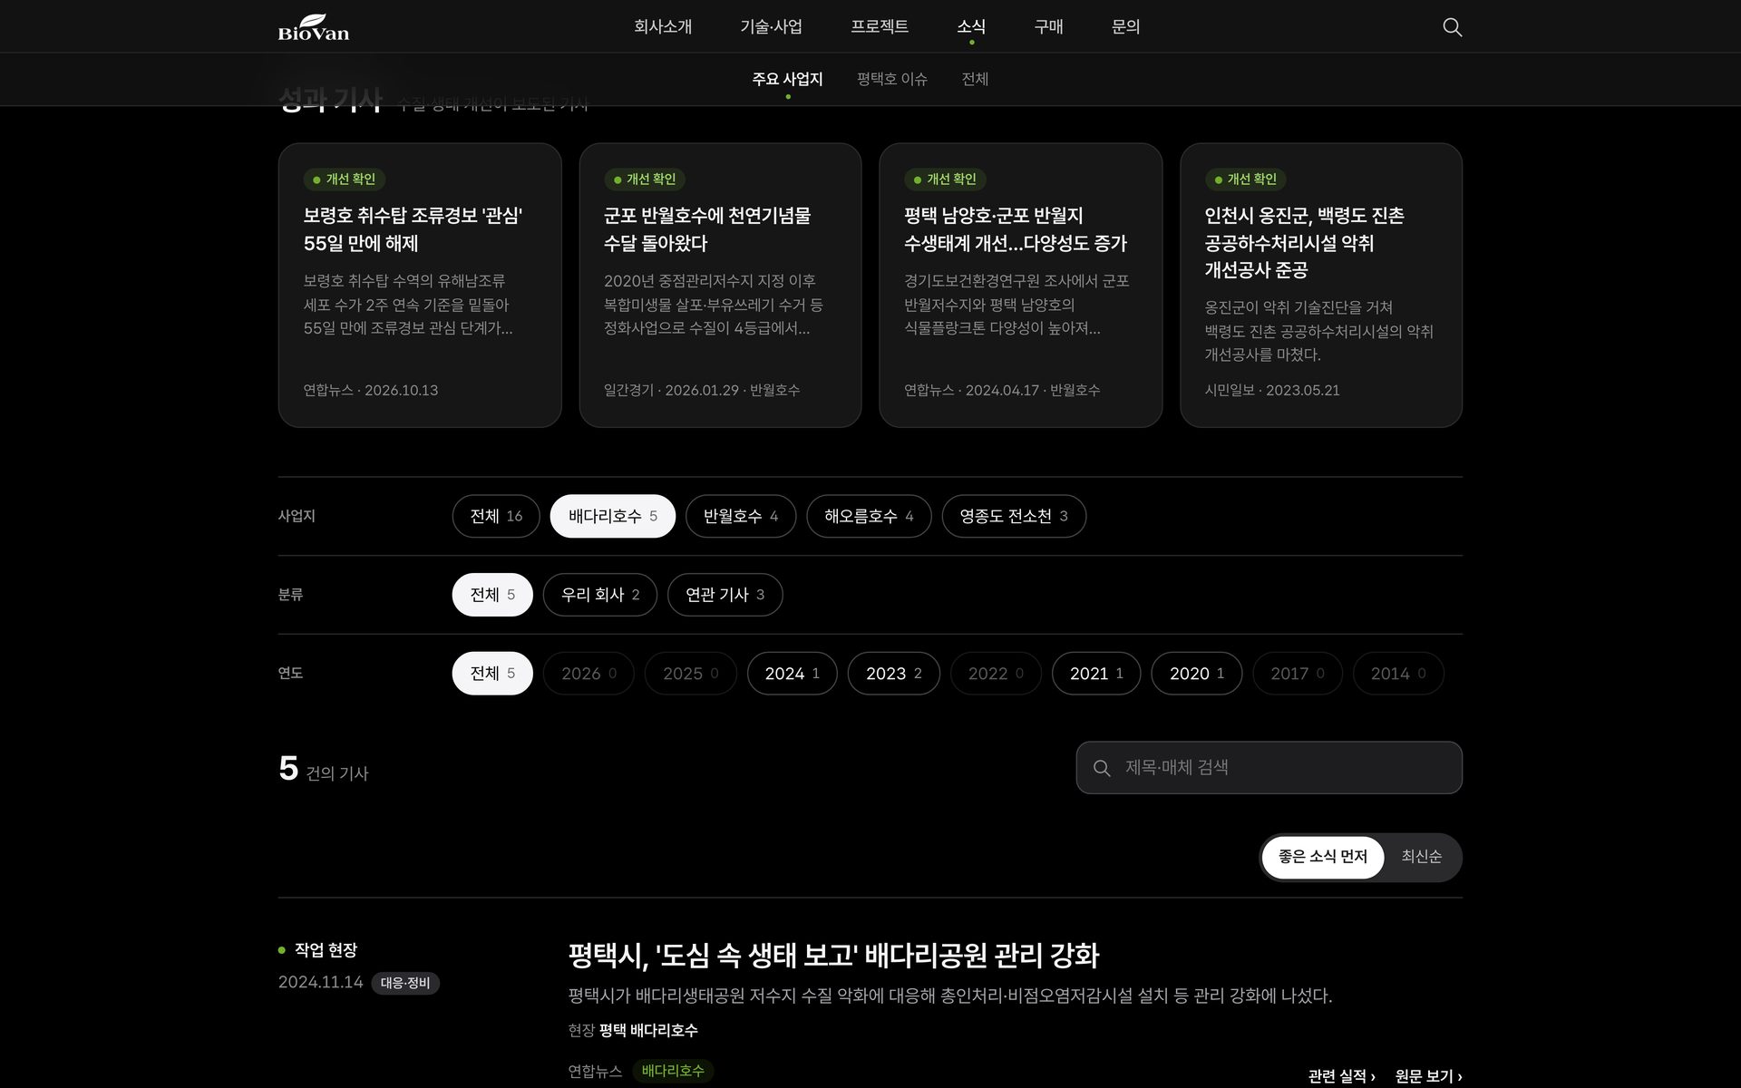
Task: Filter articles by year 2021
Action: (1096, 674)
